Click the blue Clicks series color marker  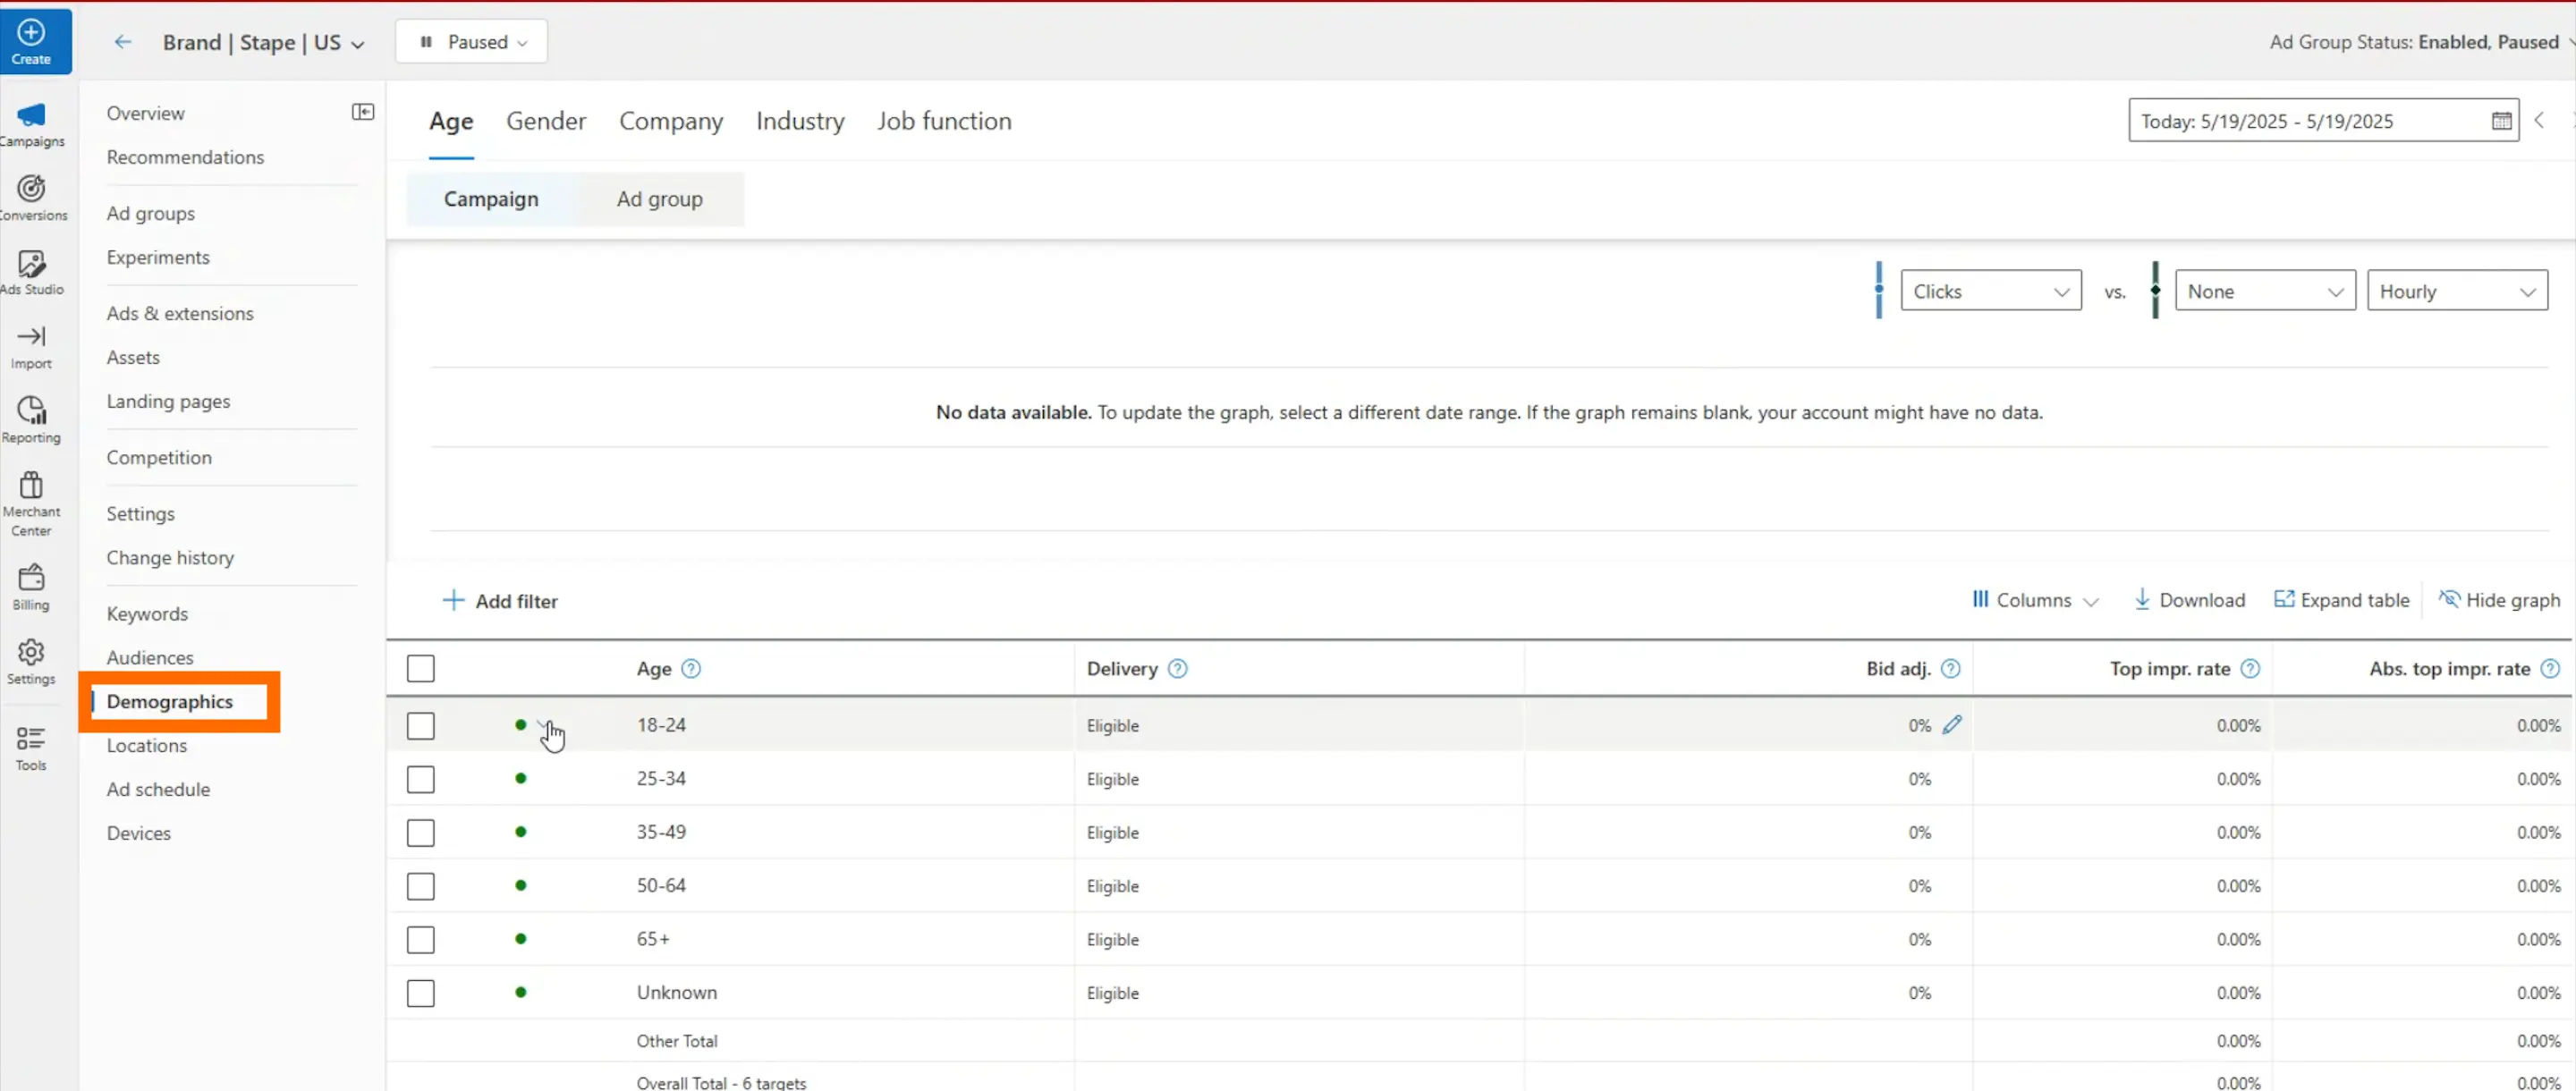[x=1879, y=290]
